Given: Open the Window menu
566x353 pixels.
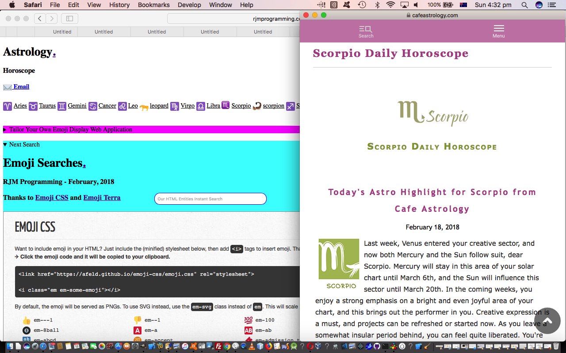Looking at the screenshot, I should click(220, 5).
